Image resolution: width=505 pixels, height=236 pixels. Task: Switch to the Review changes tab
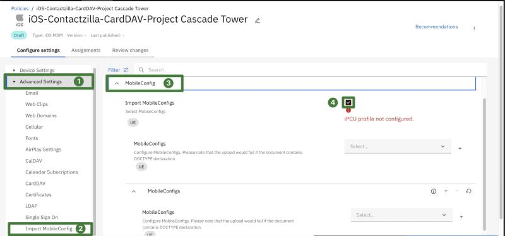pyautogui.click(x=130, y=50)
